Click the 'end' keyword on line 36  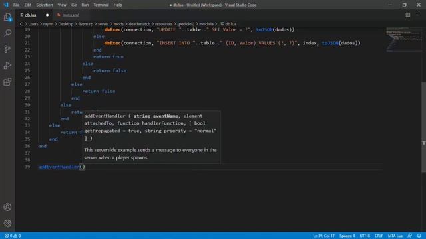pos(42,146)
